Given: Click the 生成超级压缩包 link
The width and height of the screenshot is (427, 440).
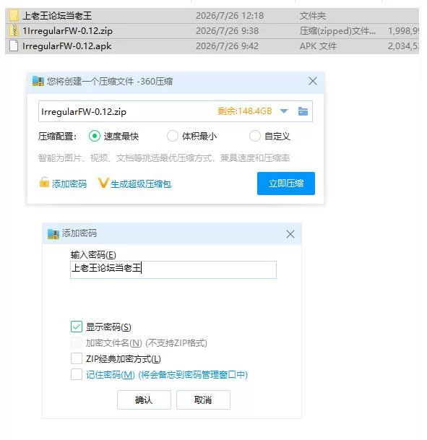Looking at the screenshot, I should [141, 184].
